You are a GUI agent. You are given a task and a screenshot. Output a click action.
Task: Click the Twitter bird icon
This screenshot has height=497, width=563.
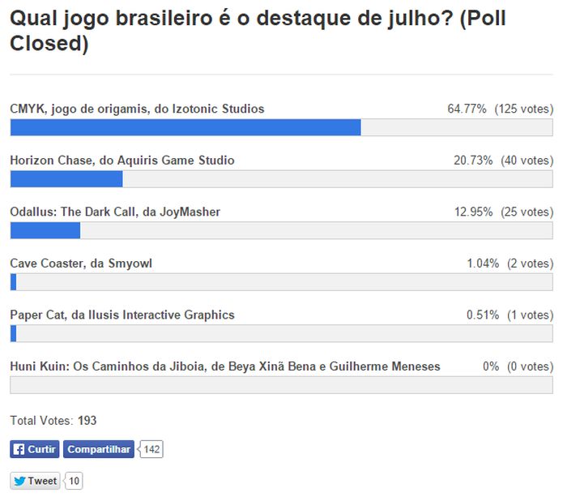click(19, 481)
